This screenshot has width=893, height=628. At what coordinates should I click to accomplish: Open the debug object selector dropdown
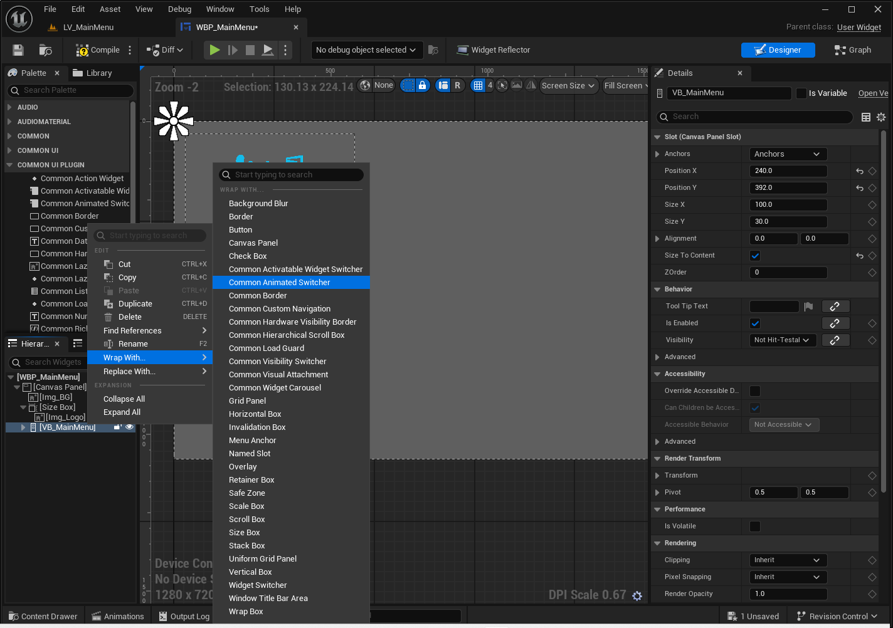click(x=366, y=50)
